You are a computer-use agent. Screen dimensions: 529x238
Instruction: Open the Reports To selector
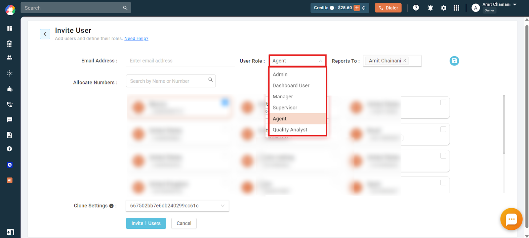(x=392, y=61)
